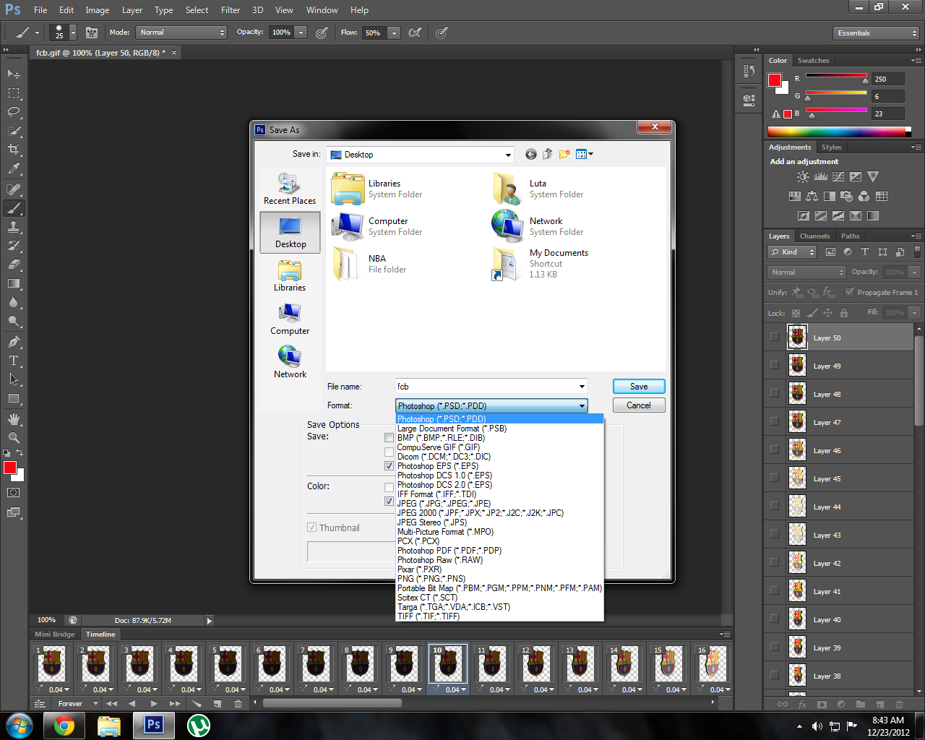
Task: Select the Hand tool
Action: (14, 418)
